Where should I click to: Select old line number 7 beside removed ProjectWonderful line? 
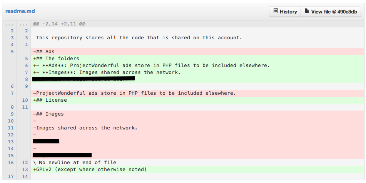12,93
